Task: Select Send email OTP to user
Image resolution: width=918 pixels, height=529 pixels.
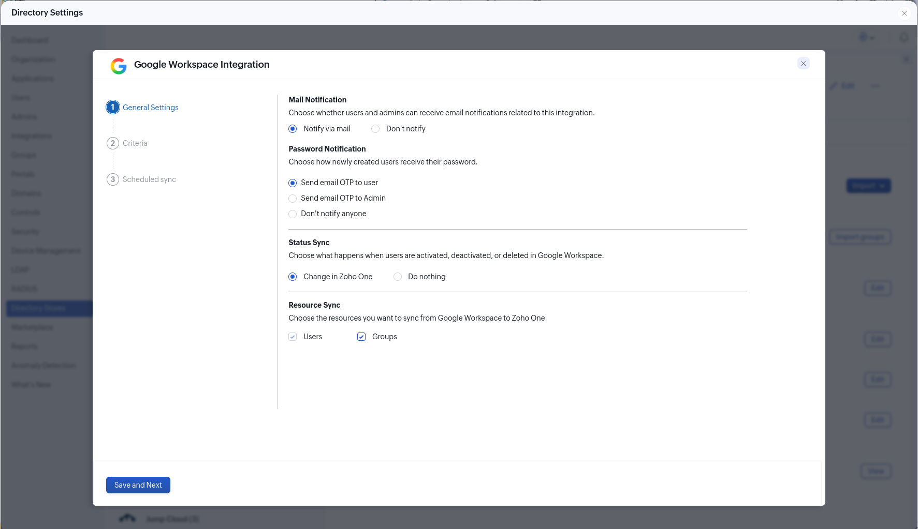Action: click(293, 183)
